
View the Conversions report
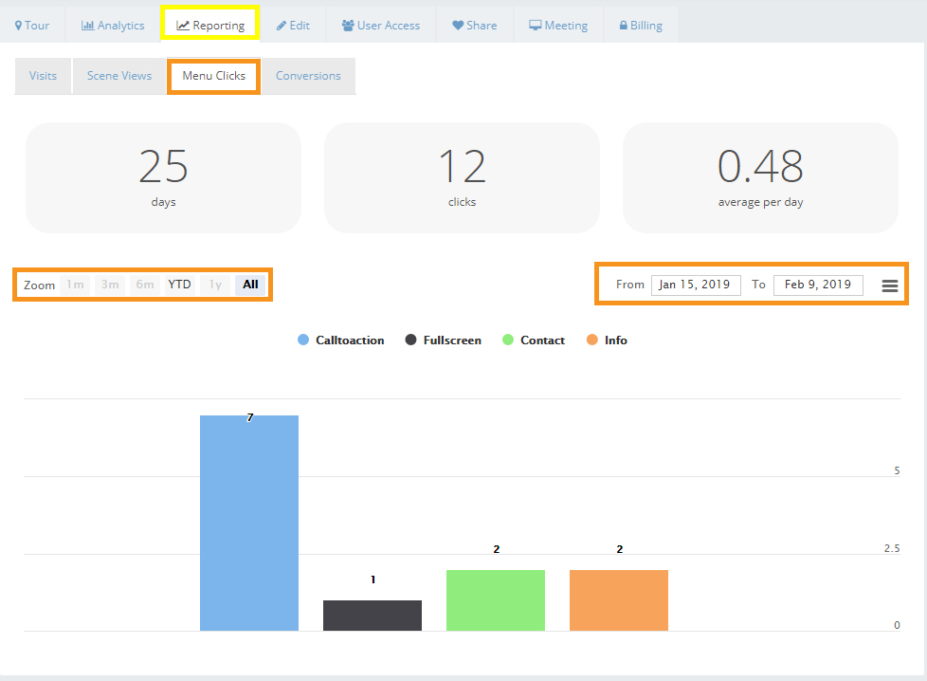point(309,76)
